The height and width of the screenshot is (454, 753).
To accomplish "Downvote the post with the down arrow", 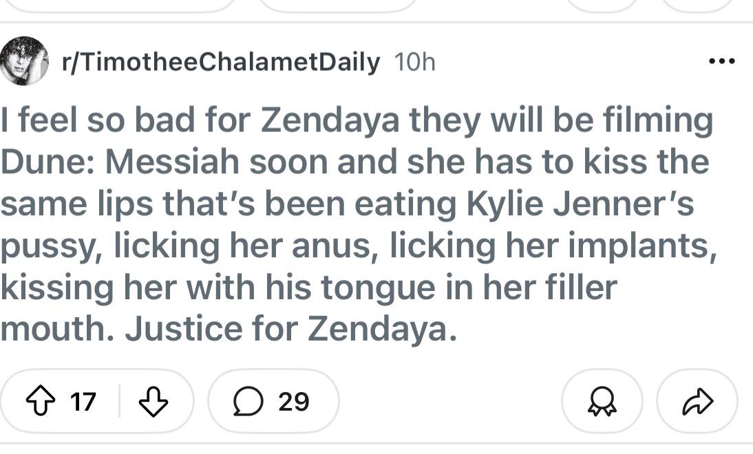I will 153,401.
